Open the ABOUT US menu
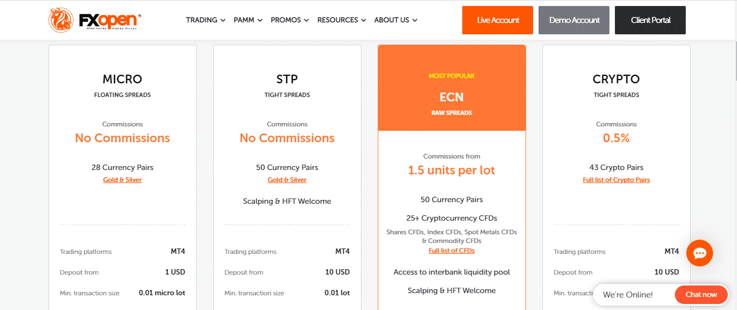 pos(396,20)
